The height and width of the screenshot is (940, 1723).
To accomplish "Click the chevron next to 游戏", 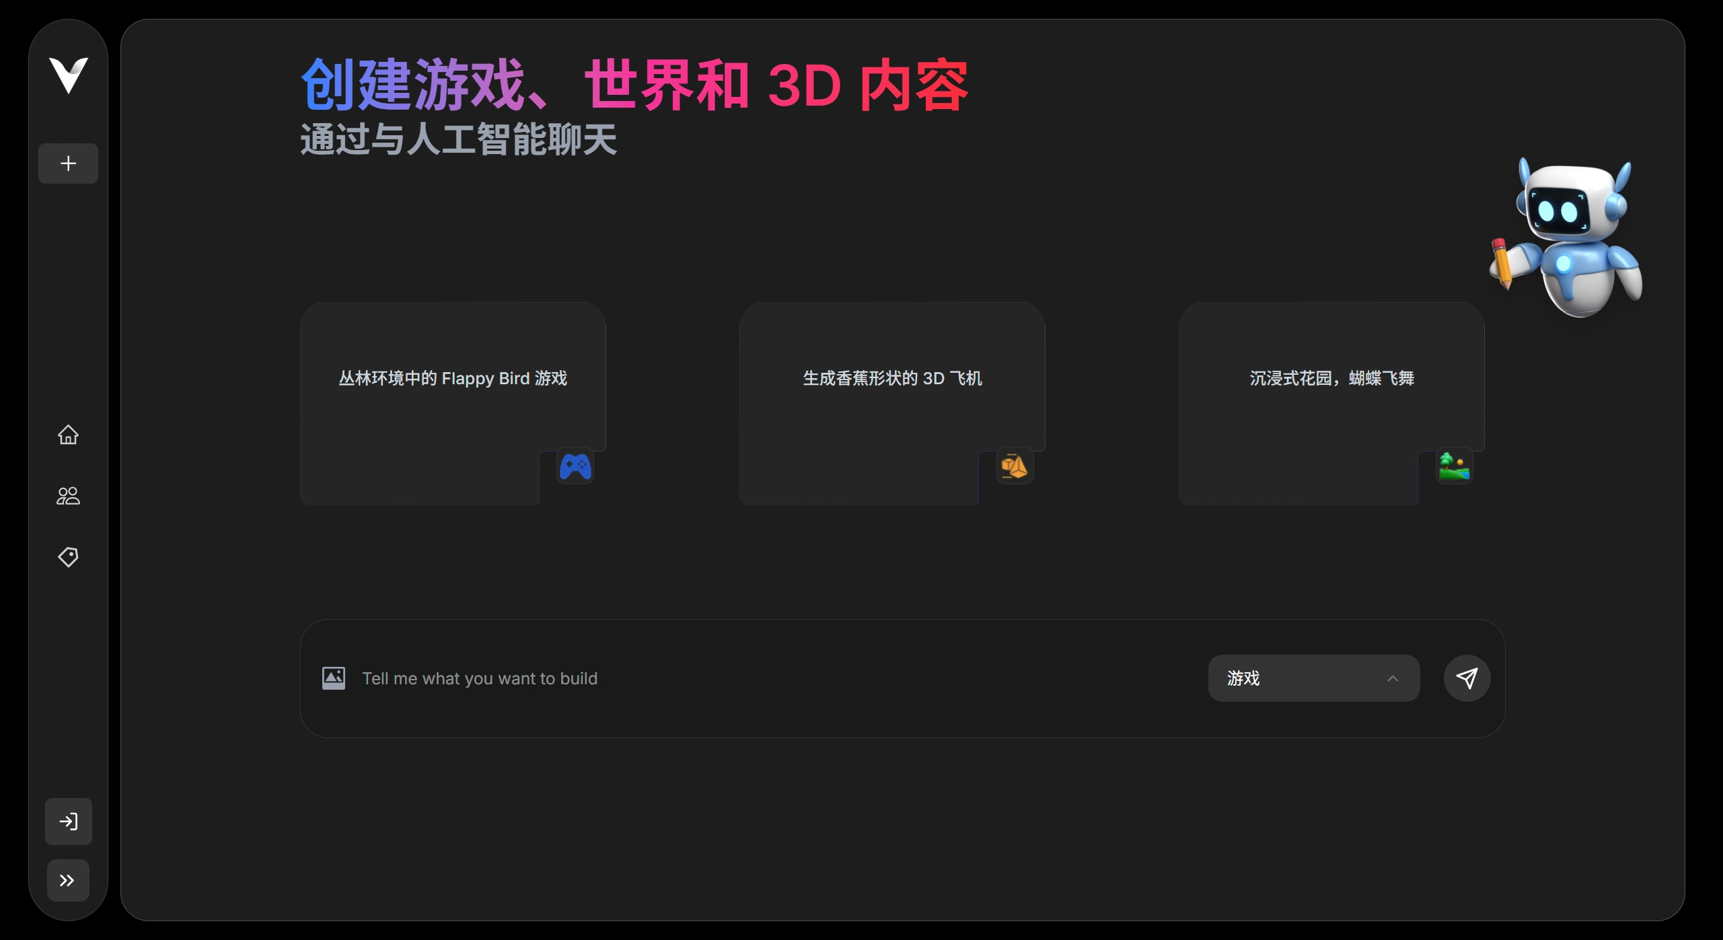I will pos(1392,678).
